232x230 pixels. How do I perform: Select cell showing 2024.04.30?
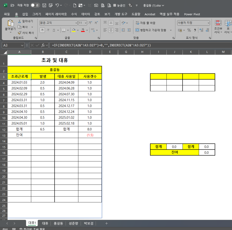(x=19, y=118)
